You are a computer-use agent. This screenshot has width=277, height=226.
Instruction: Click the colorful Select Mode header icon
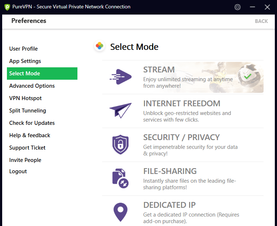click(x=99, y=46)
